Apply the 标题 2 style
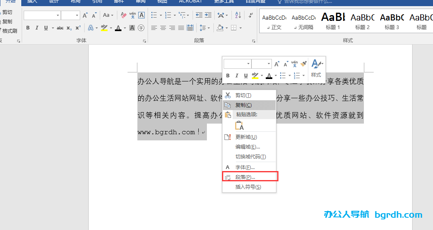The height and width of the screenshot is (230, 433). click(362, 21)
